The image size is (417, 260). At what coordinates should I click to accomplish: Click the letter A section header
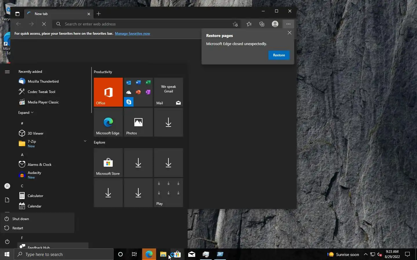(22, 155)
